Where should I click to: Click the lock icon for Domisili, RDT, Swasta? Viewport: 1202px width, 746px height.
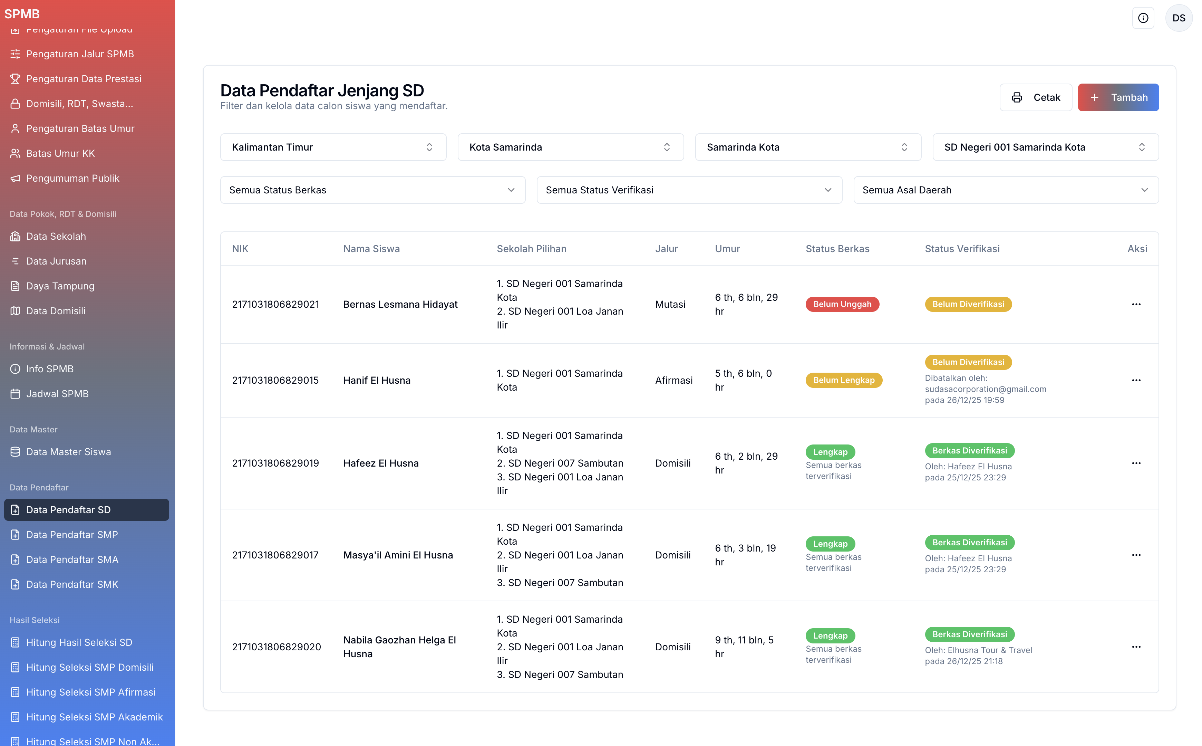tap(15, 104)
